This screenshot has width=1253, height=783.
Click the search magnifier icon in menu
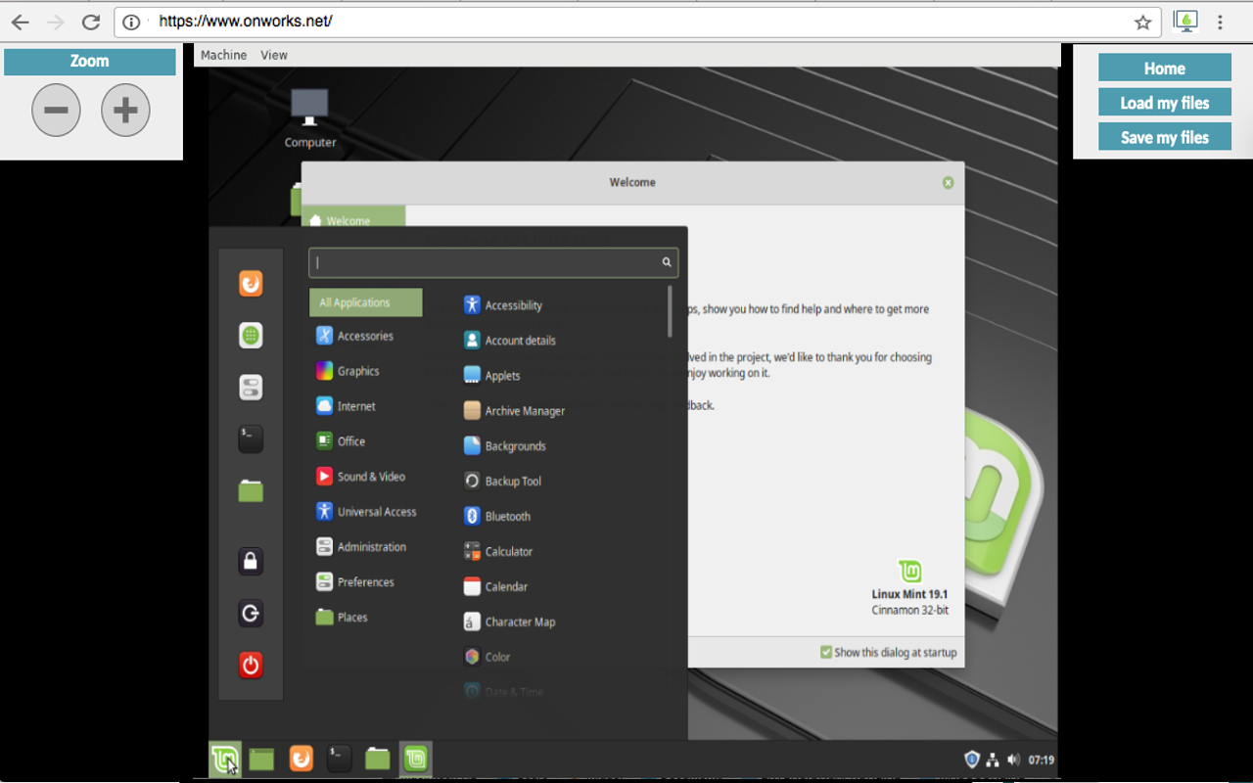coord(667,262)
